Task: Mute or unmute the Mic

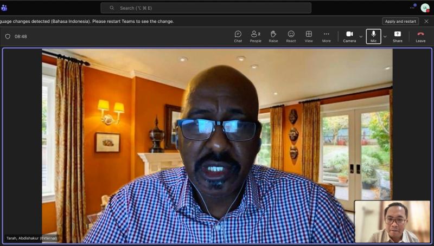Action: (373, 36)
